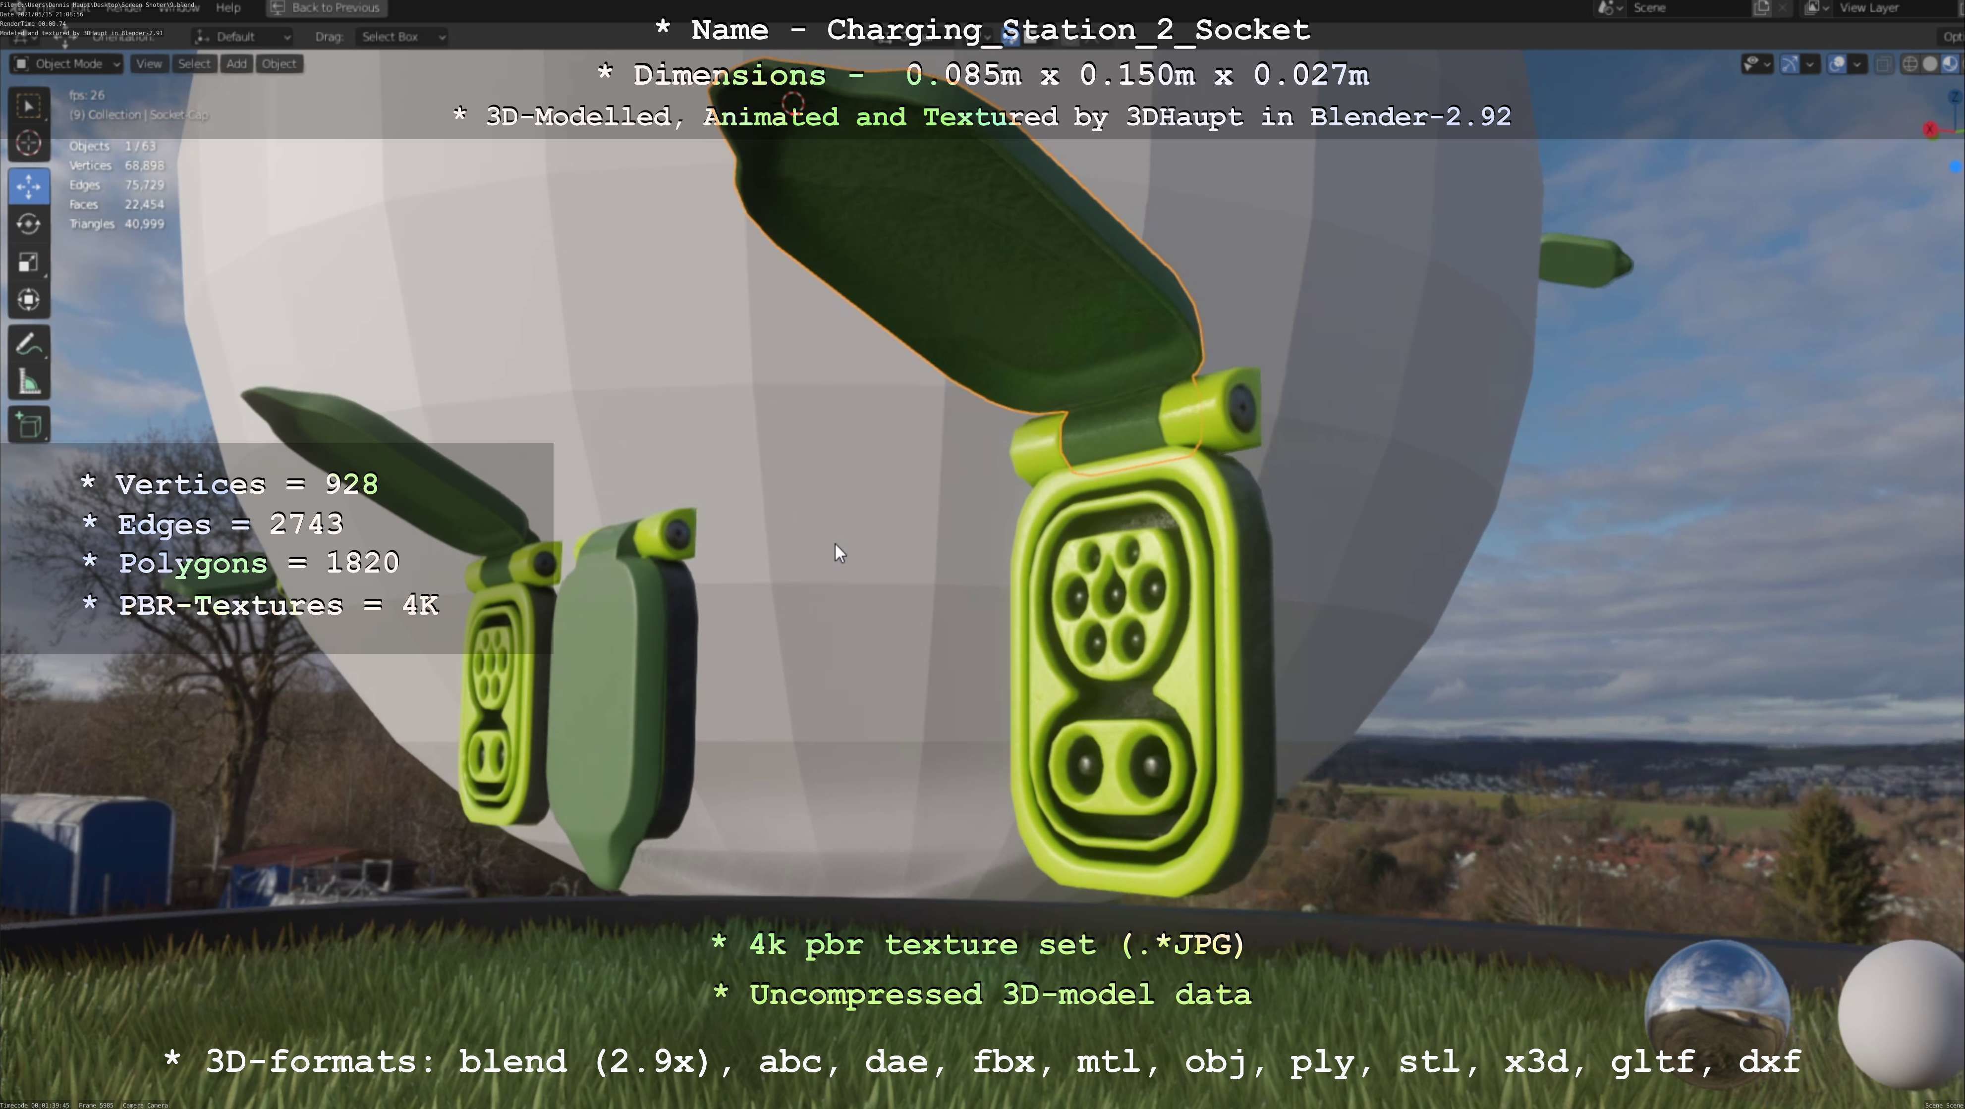The image size is (1965, 1109).
Task: Switch viewport shading to Wireframe
Action: coord(1910,64)
